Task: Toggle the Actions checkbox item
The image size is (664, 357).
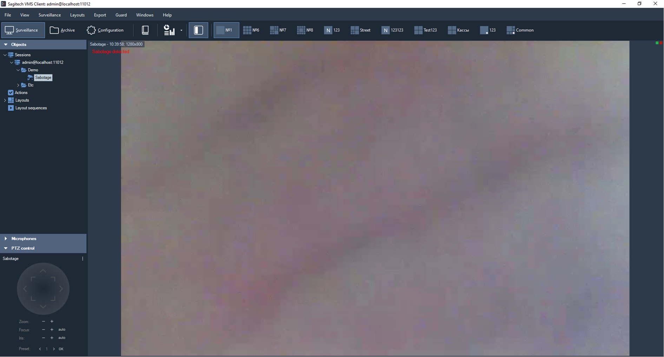Action: [11, 92]
